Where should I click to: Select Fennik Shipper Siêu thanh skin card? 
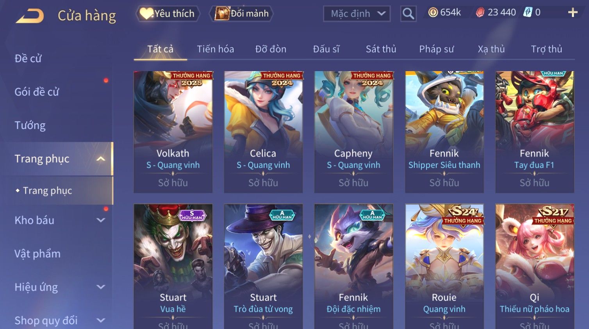(x=444, y=132)
